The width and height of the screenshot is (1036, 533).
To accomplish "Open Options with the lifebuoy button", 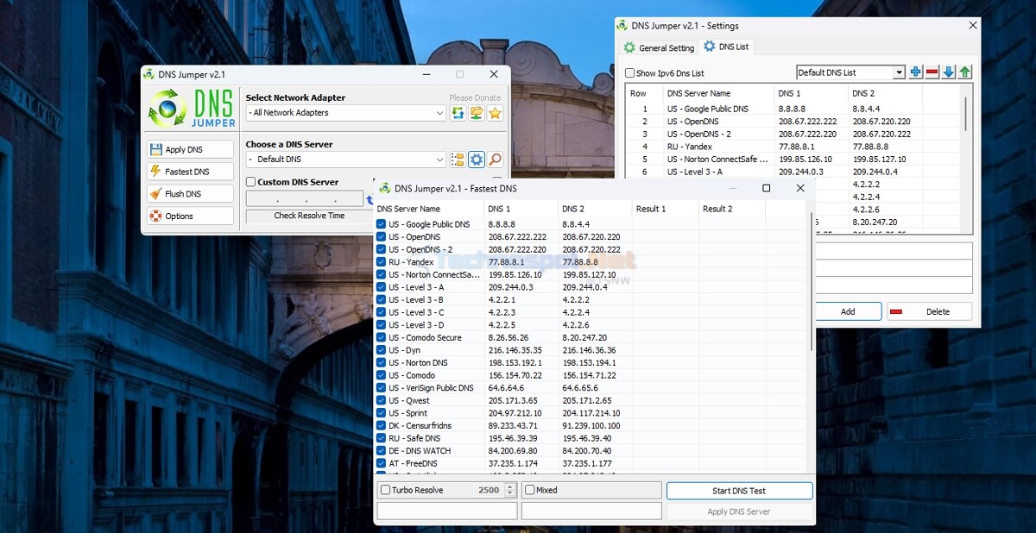I will click(x=190, y=216).
